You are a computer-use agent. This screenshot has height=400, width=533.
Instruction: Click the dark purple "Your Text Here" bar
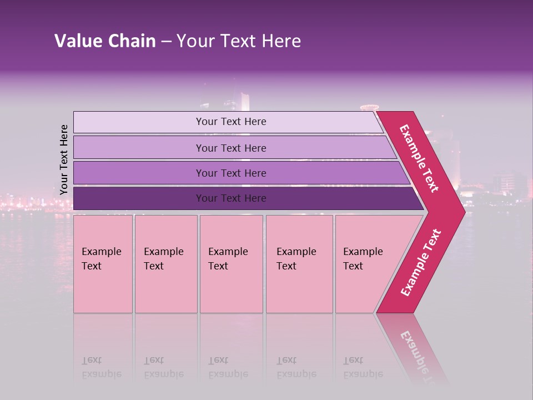pyautogui.click(x=231, y=198)
